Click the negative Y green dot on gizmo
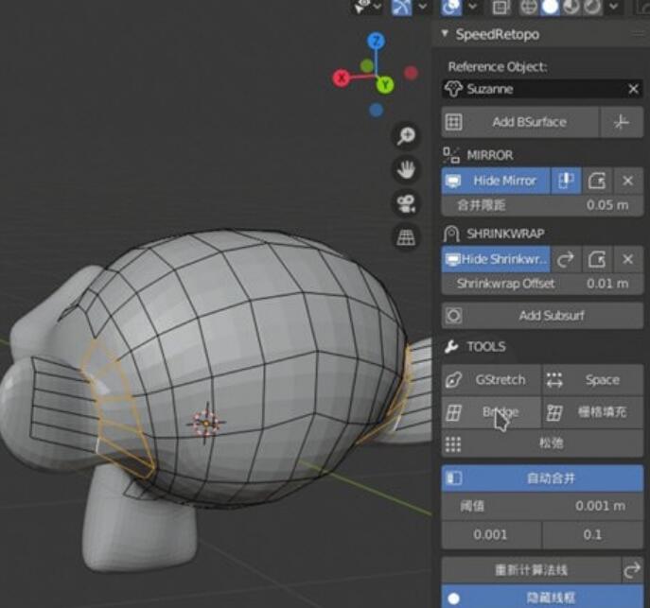 367,65
